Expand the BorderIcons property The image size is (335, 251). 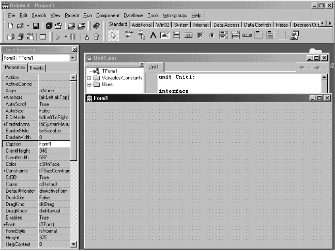coord(4,124)
